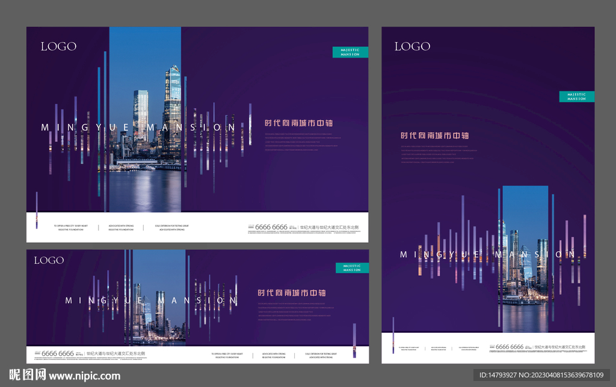
Task: Select the city skyline photo strip on the top-left poster
Action: point(145,120)
